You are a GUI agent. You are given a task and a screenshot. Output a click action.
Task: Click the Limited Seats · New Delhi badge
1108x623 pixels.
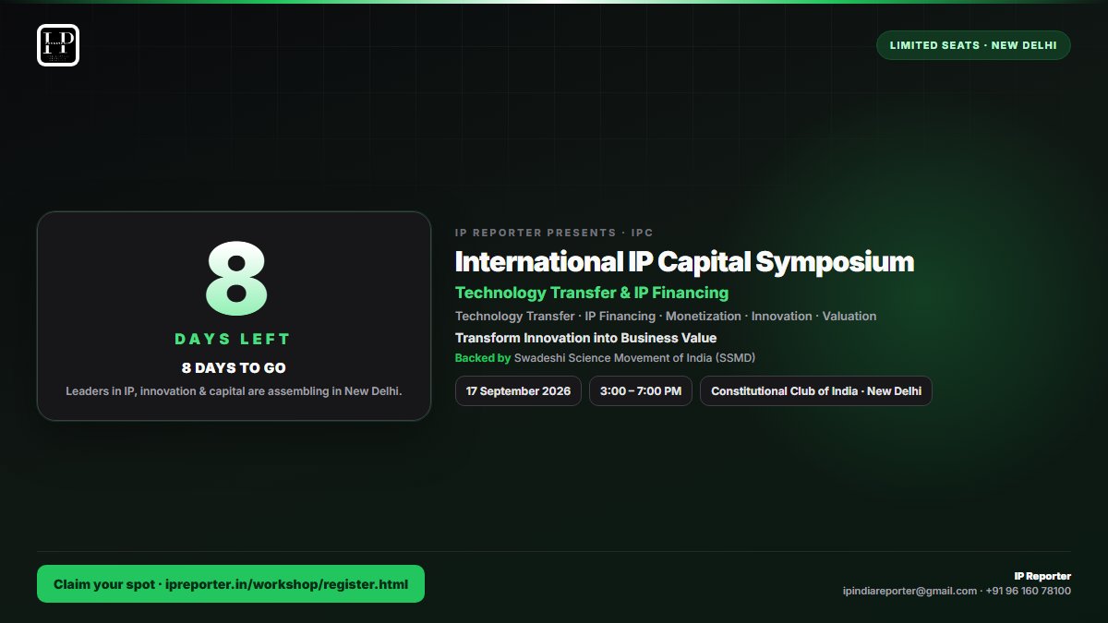(973, 45)
